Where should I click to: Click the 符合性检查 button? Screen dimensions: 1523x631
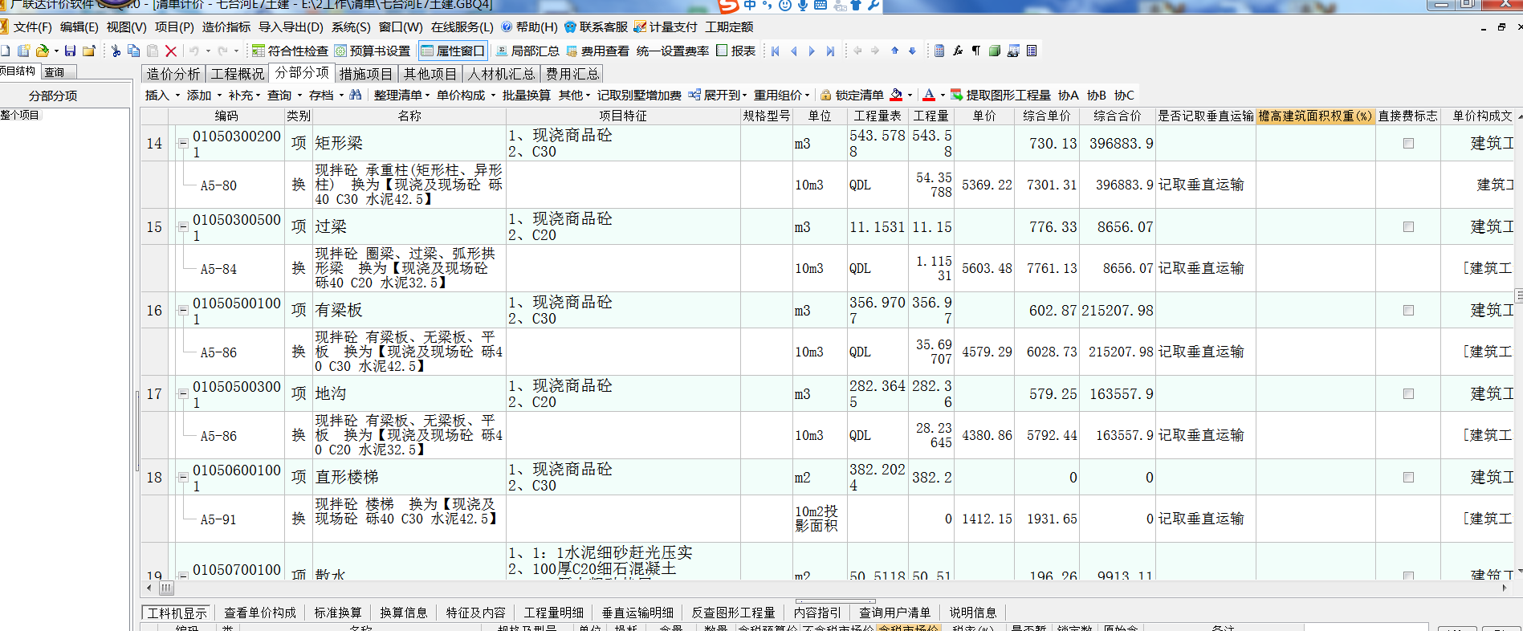[x=290, y=51]
